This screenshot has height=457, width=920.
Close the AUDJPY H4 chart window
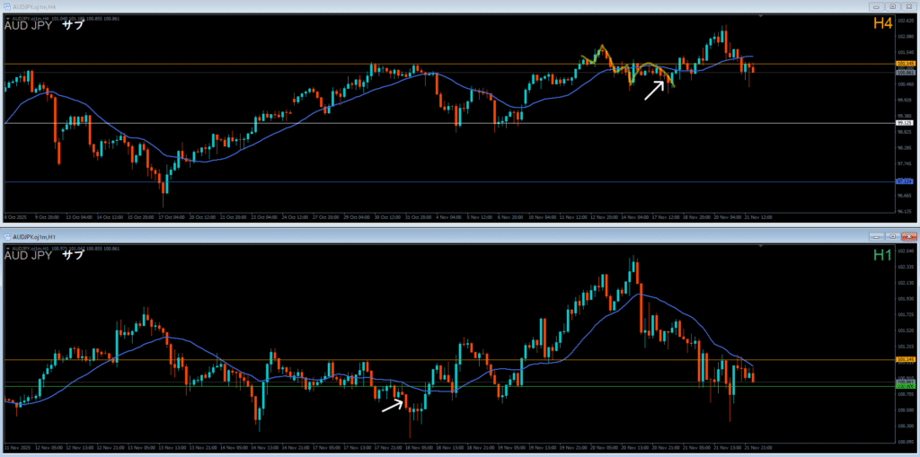pyautogui.click(x=908, y=6)
